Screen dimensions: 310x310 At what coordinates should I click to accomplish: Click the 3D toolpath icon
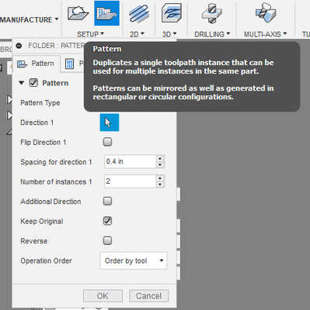(171, 13)
